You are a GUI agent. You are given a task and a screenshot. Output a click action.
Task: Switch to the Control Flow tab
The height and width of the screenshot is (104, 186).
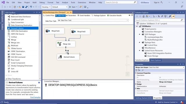49,16
